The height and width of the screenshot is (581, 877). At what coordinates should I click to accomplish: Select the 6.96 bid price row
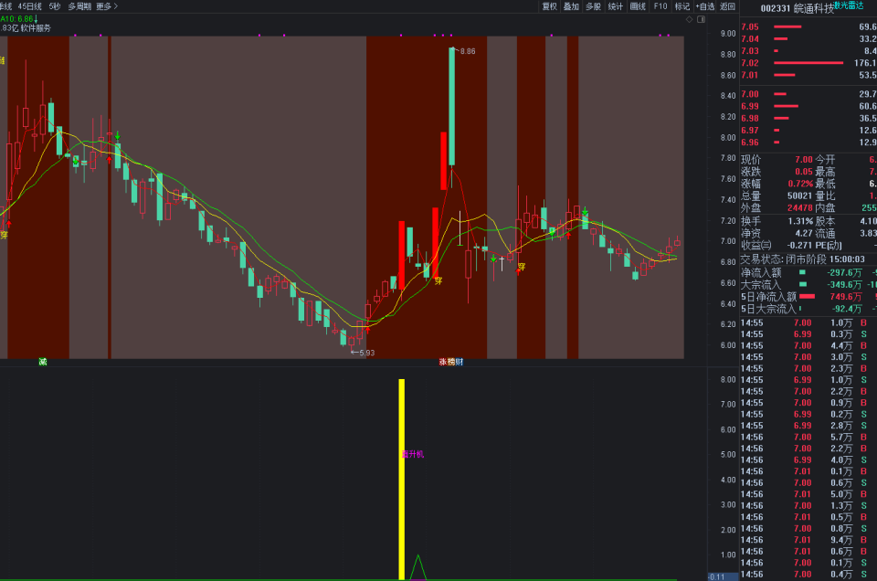click(x=808, y=143)
